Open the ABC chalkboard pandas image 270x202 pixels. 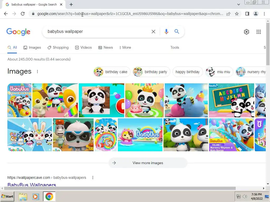pos(232,100)
